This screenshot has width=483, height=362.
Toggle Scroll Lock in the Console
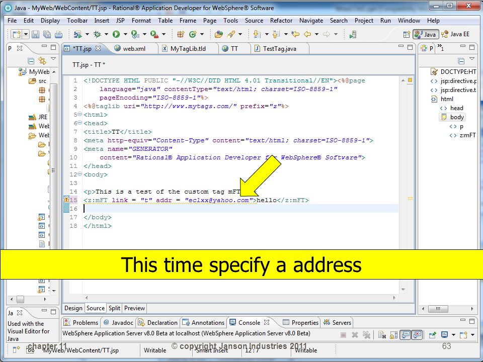click(x=393, y=335)
